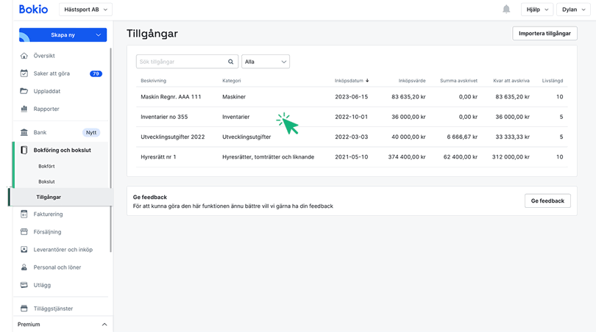
Task: Click the Sök tillgångar search field
Action: tap(181, 62)
